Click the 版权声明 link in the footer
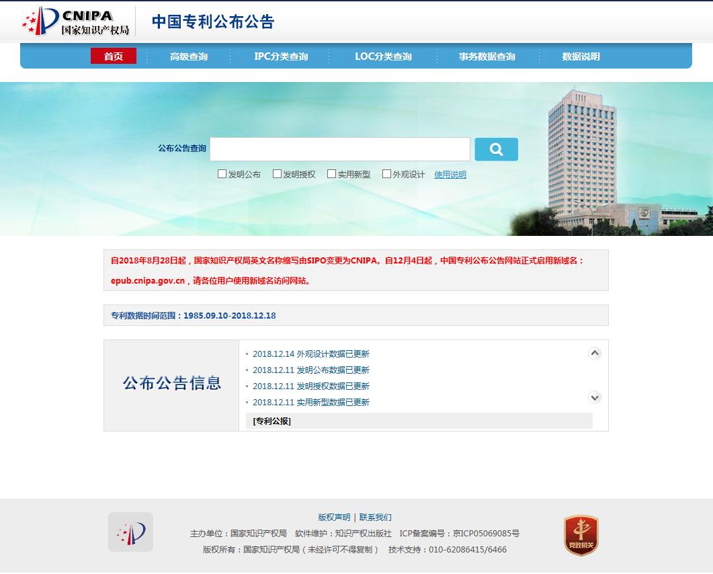Image resolution: width=713 pixels, height=574 pixels. [x=334, y=517]
